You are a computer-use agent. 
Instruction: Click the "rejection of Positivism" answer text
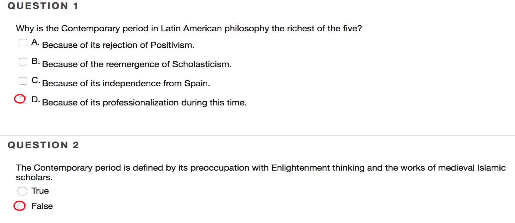tap(118, 45)
